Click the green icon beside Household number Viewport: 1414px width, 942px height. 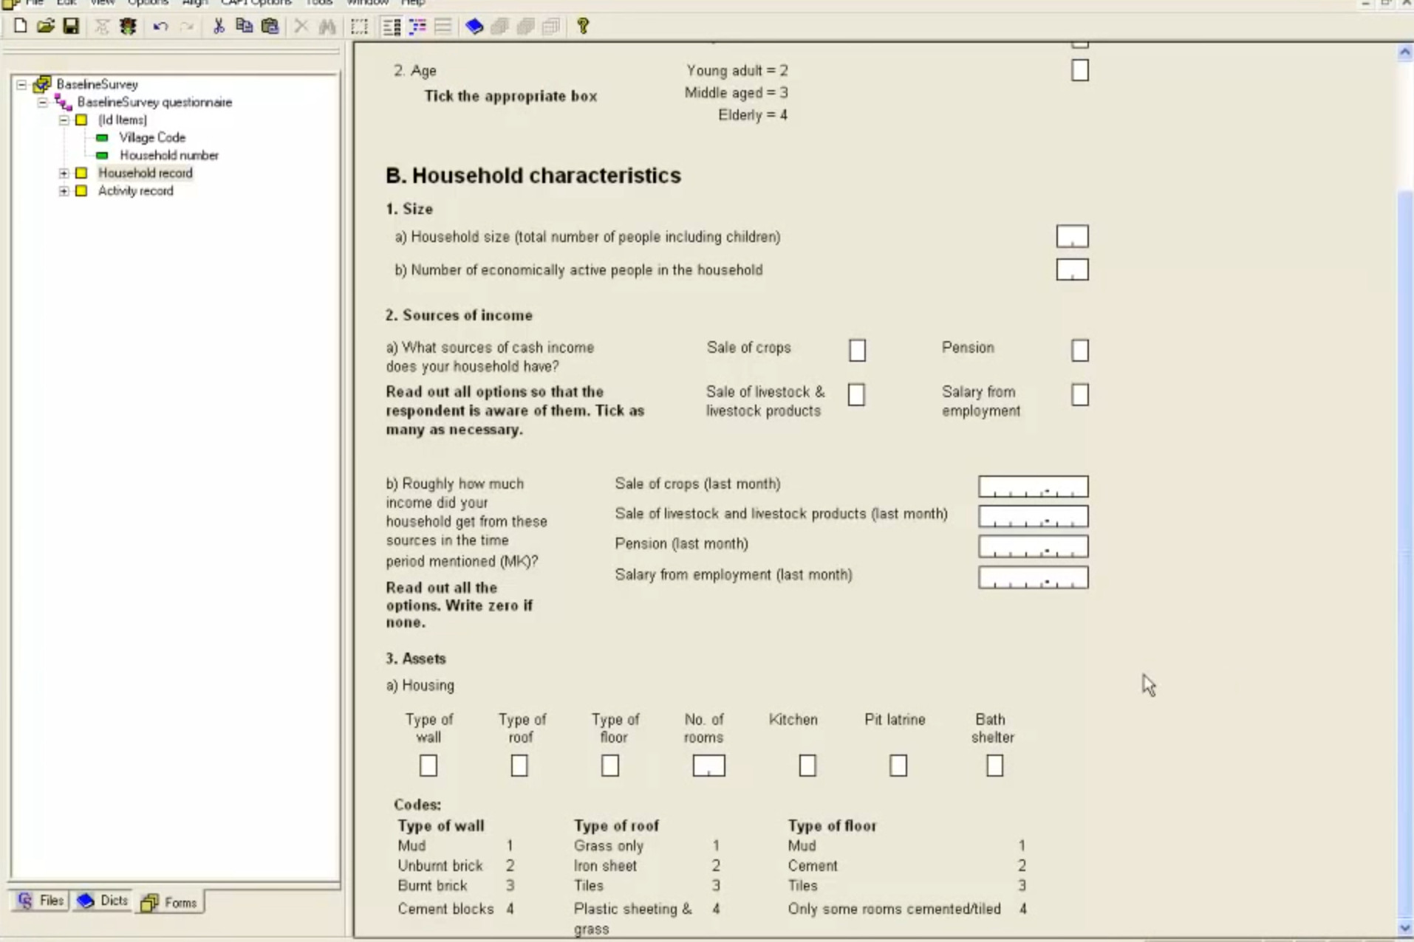point(103,155)
